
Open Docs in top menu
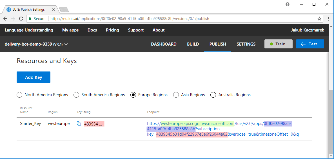[x=92, y=30]
